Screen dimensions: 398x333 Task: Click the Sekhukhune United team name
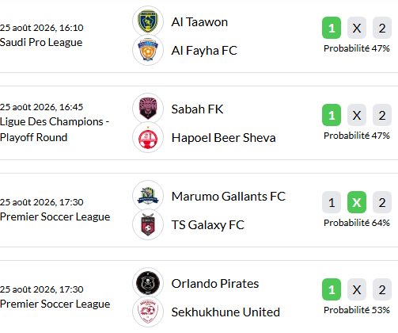226,312
